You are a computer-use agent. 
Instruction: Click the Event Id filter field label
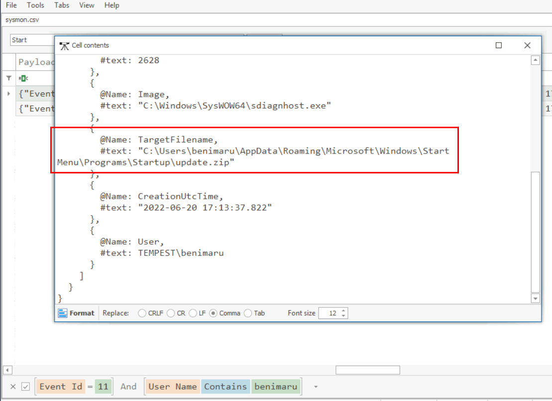pos(61,387)
